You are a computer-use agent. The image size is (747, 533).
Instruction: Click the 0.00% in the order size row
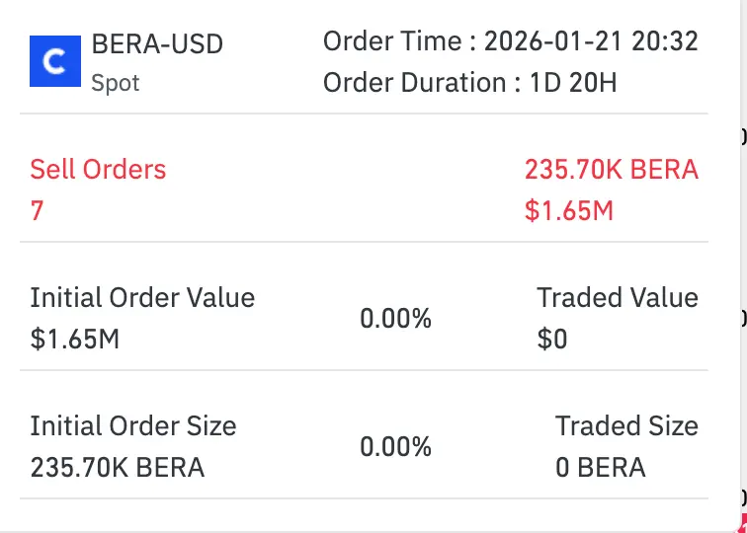coord(395,447)
